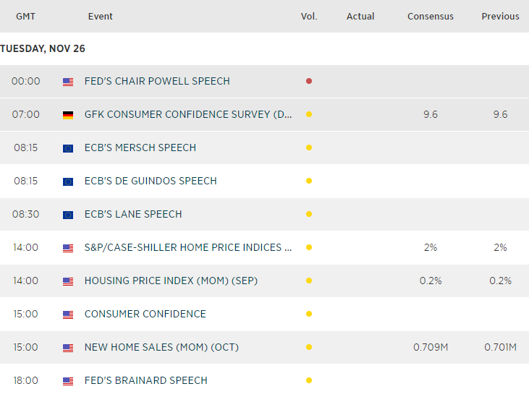Click the yellow volatility dot for New Home Sales
The width and height of the screenshot is (529, 402).
tap(309, 347)
